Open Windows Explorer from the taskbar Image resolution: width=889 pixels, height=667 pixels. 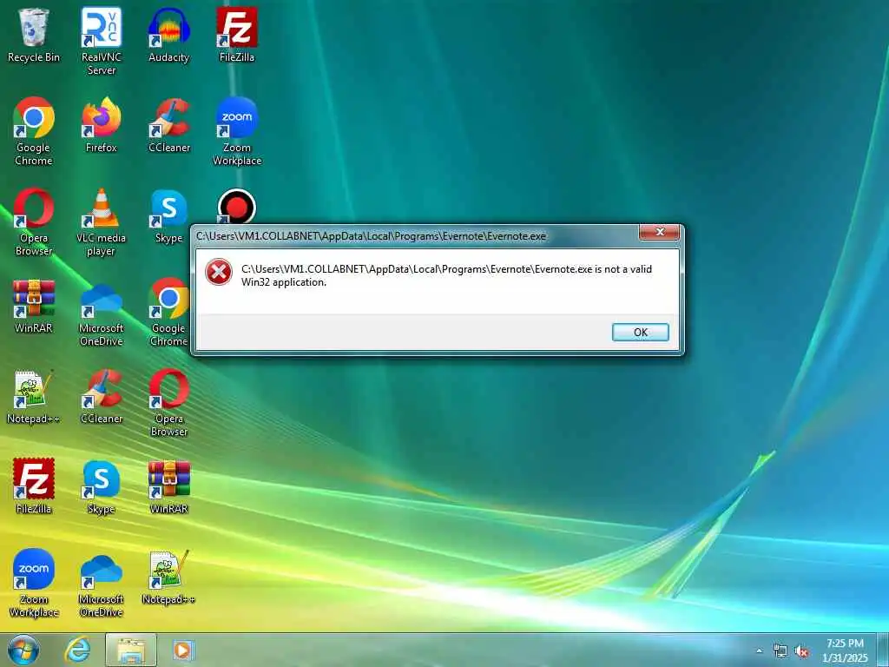coord(131,650)
